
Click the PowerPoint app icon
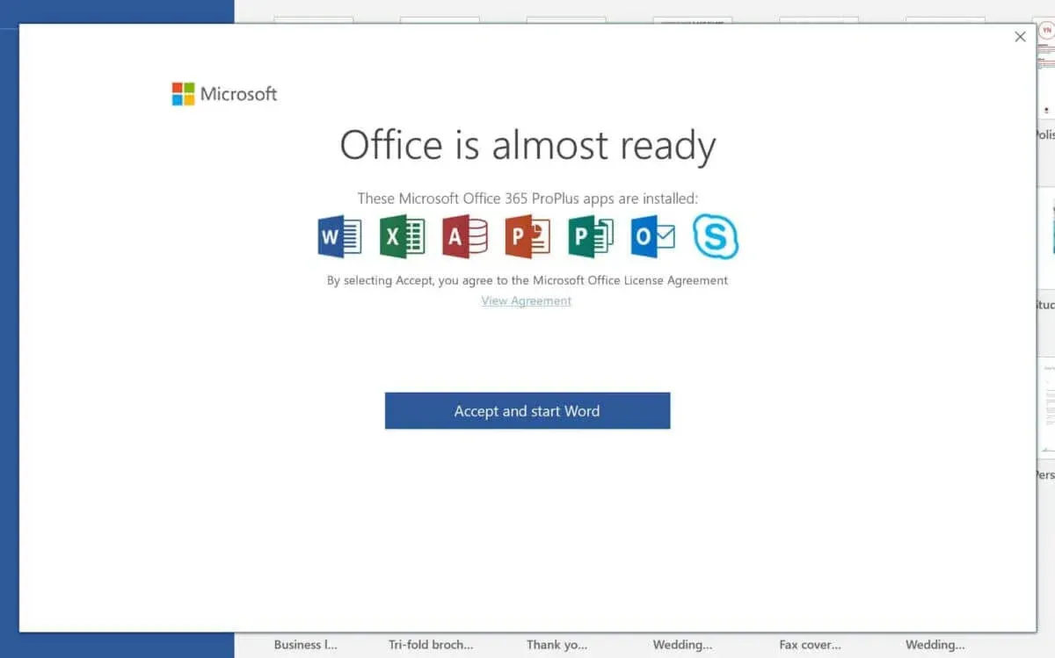(x=527, y=235)
